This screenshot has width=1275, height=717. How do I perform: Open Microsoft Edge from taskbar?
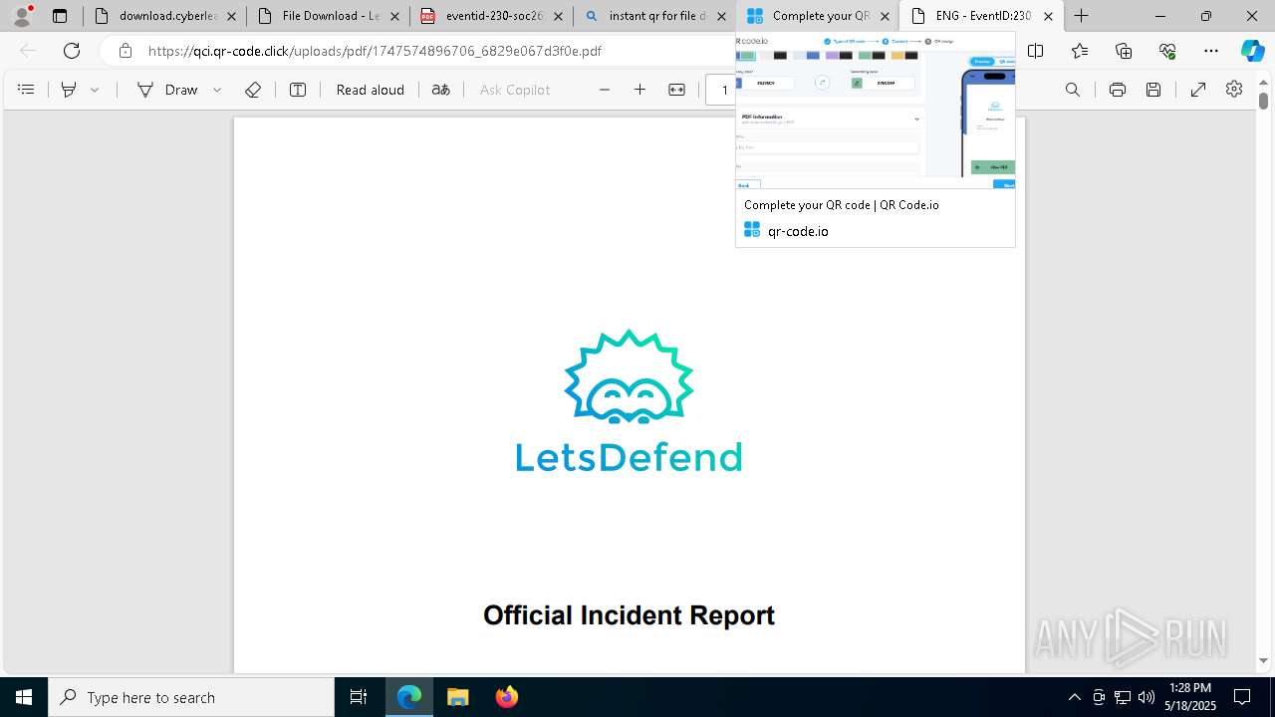coord(409,697)
